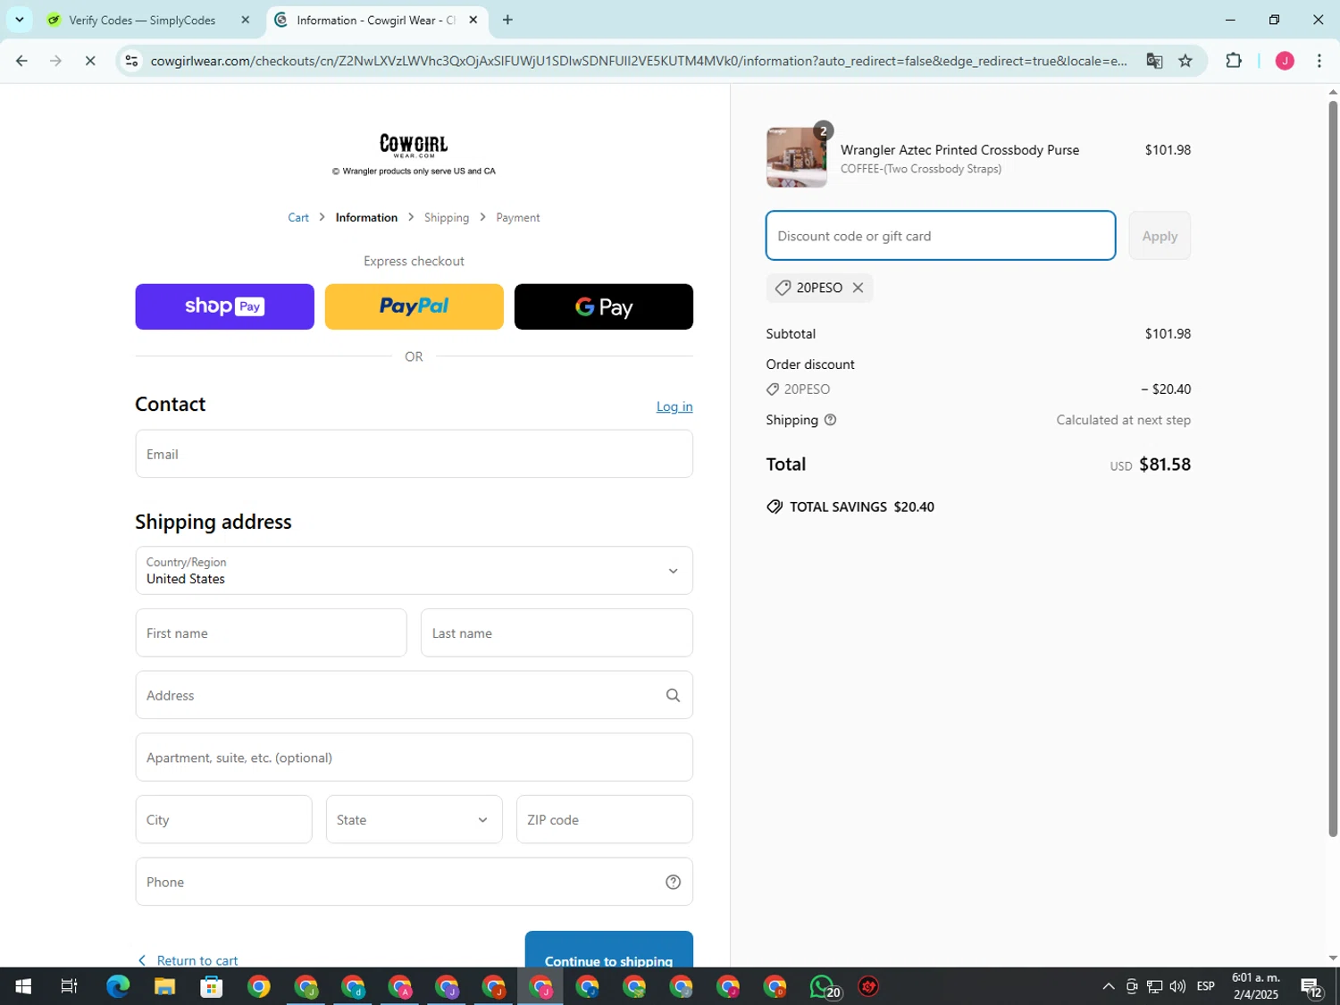1340x1005 pixels.
Task: Click the Shipping help question-mark icon
Action: [x=830, y=420]
